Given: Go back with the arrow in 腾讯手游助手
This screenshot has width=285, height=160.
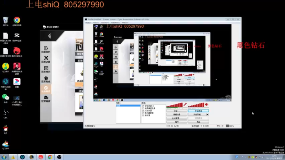Looking at the screenshot, I should pos(50,36).
